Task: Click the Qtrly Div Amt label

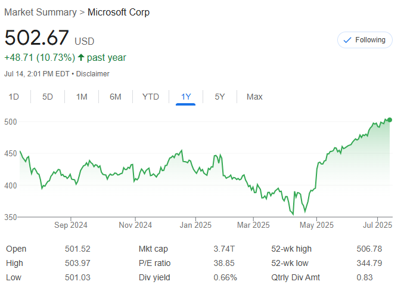Action: coord(296,277)
